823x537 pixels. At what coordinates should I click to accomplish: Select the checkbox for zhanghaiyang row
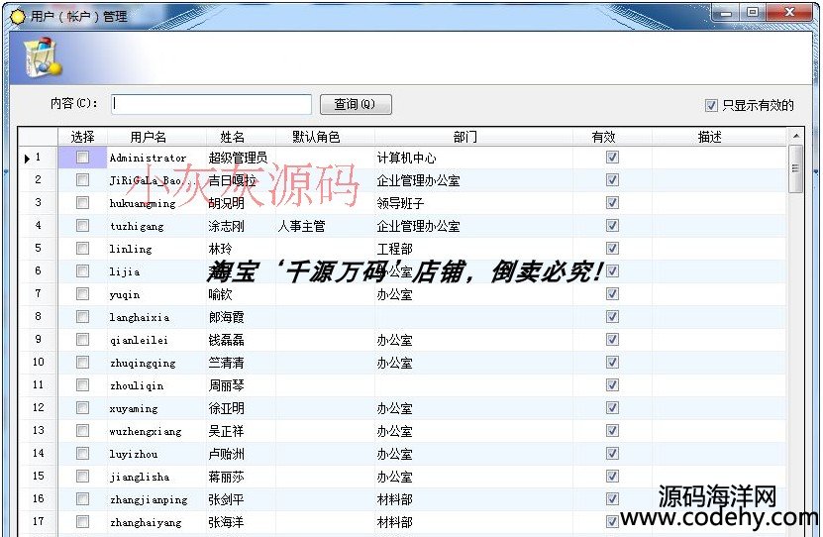coord(83,522)
